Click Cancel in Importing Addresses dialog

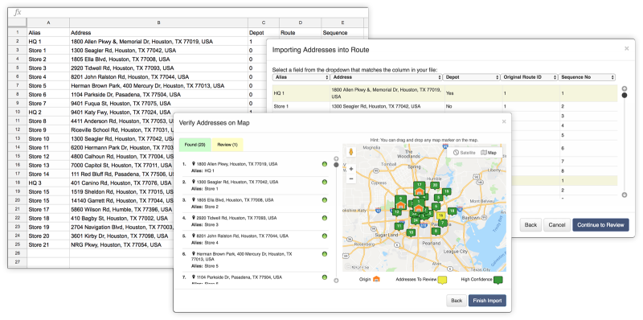pos(557,225)
